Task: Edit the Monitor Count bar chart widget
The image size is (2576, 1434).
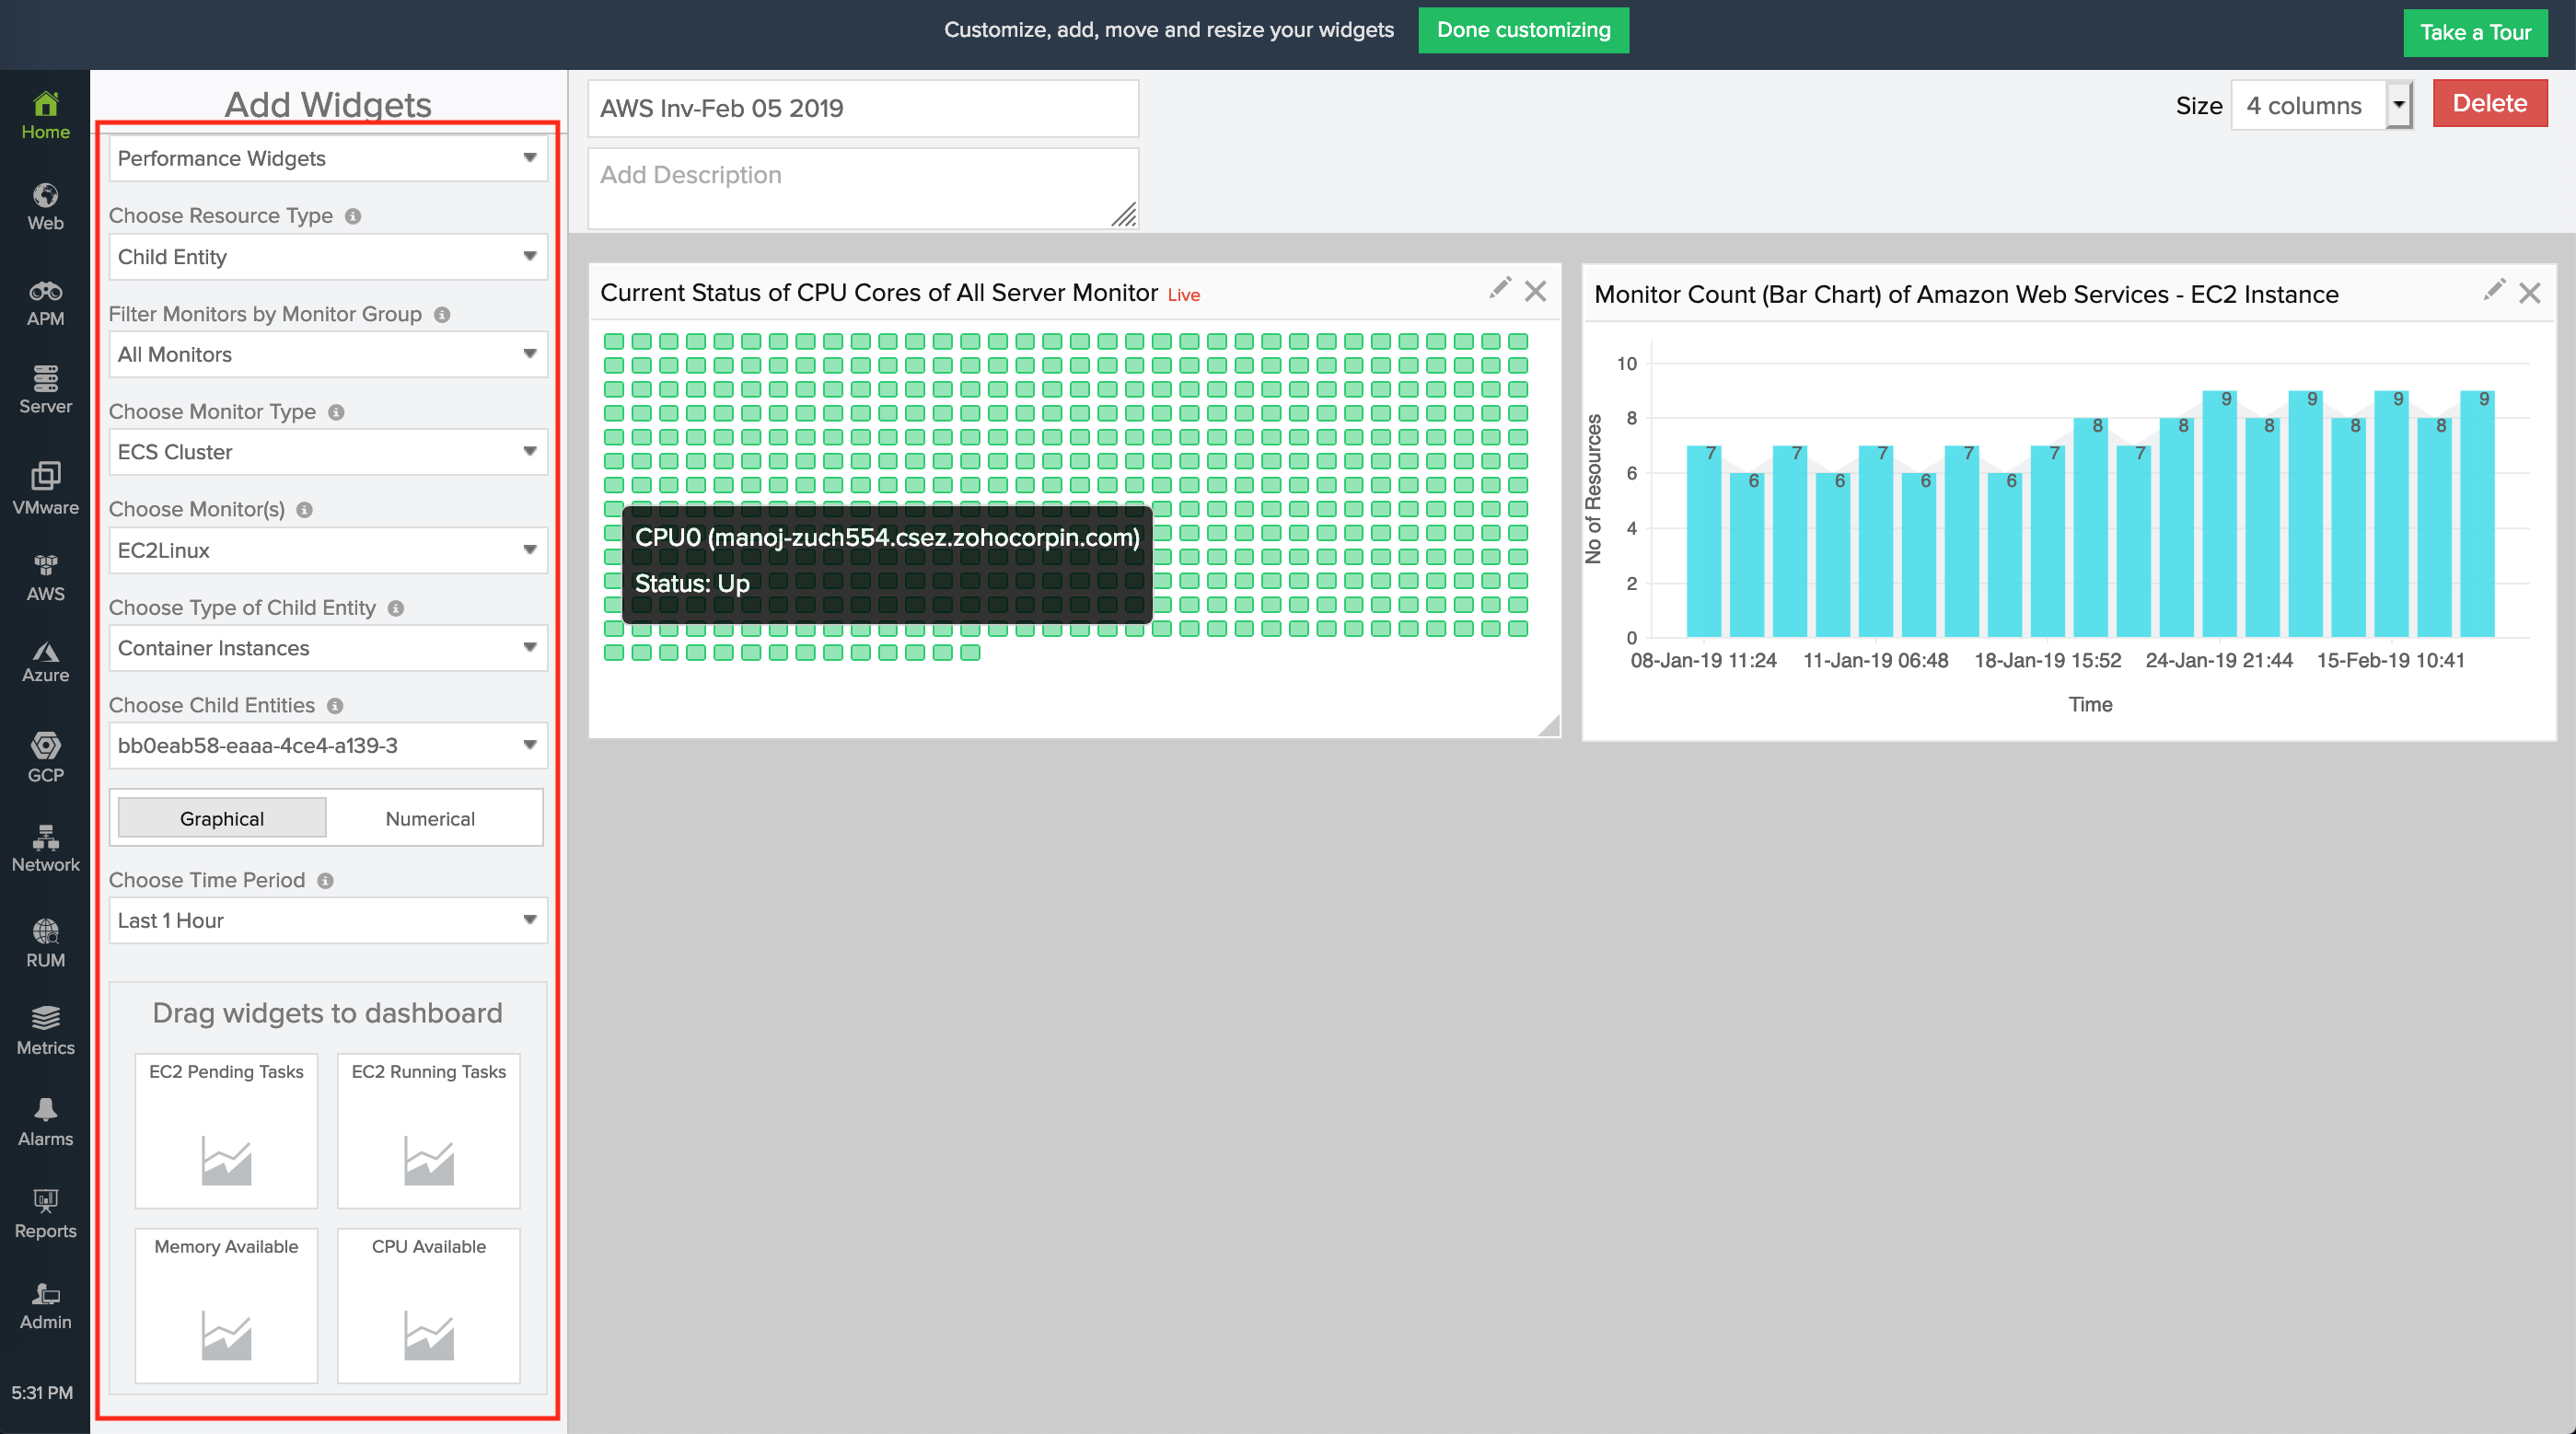Action: pos(2494,291)
